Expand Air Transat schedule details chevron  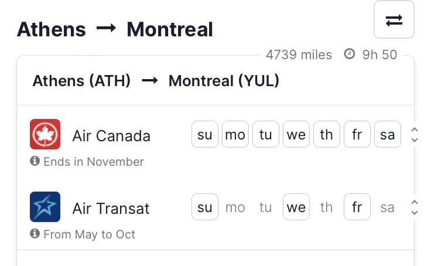(415, 207)
